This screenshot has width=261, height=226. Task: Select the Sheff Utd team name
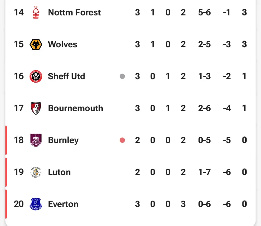pyautogui.click(x=66, y=76)
